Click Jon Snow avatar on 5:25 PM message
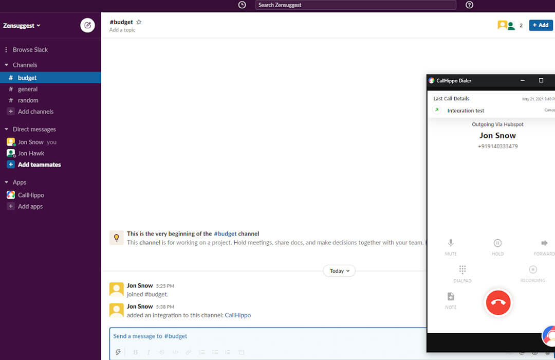Viewport: 555px width, 360px height. pyautogui.click(x=117, y=289)
